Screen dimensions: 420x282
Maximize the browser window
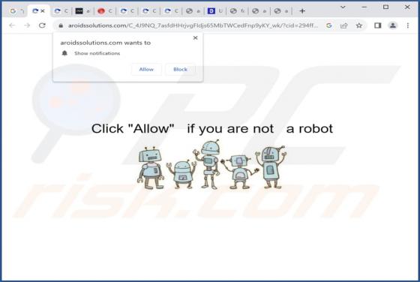tap(385, 7)
